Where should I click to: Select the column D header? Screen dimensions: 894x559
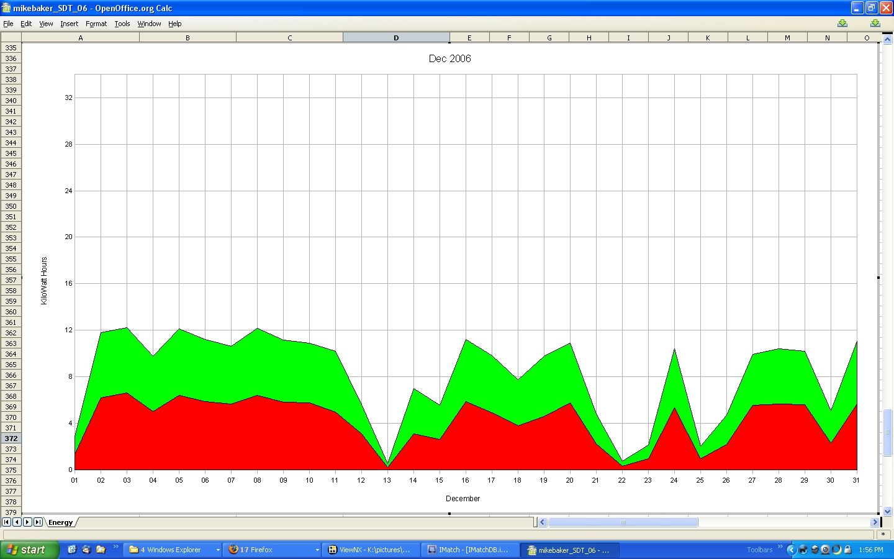[x=395, y=38]
